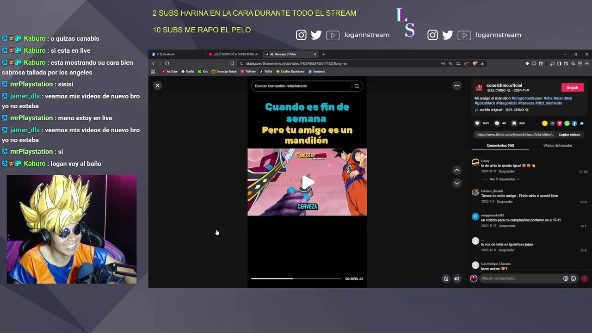This screenshot has height=333, width=592.
Task: Seek on the video progress bar
Action: point(296,279)
